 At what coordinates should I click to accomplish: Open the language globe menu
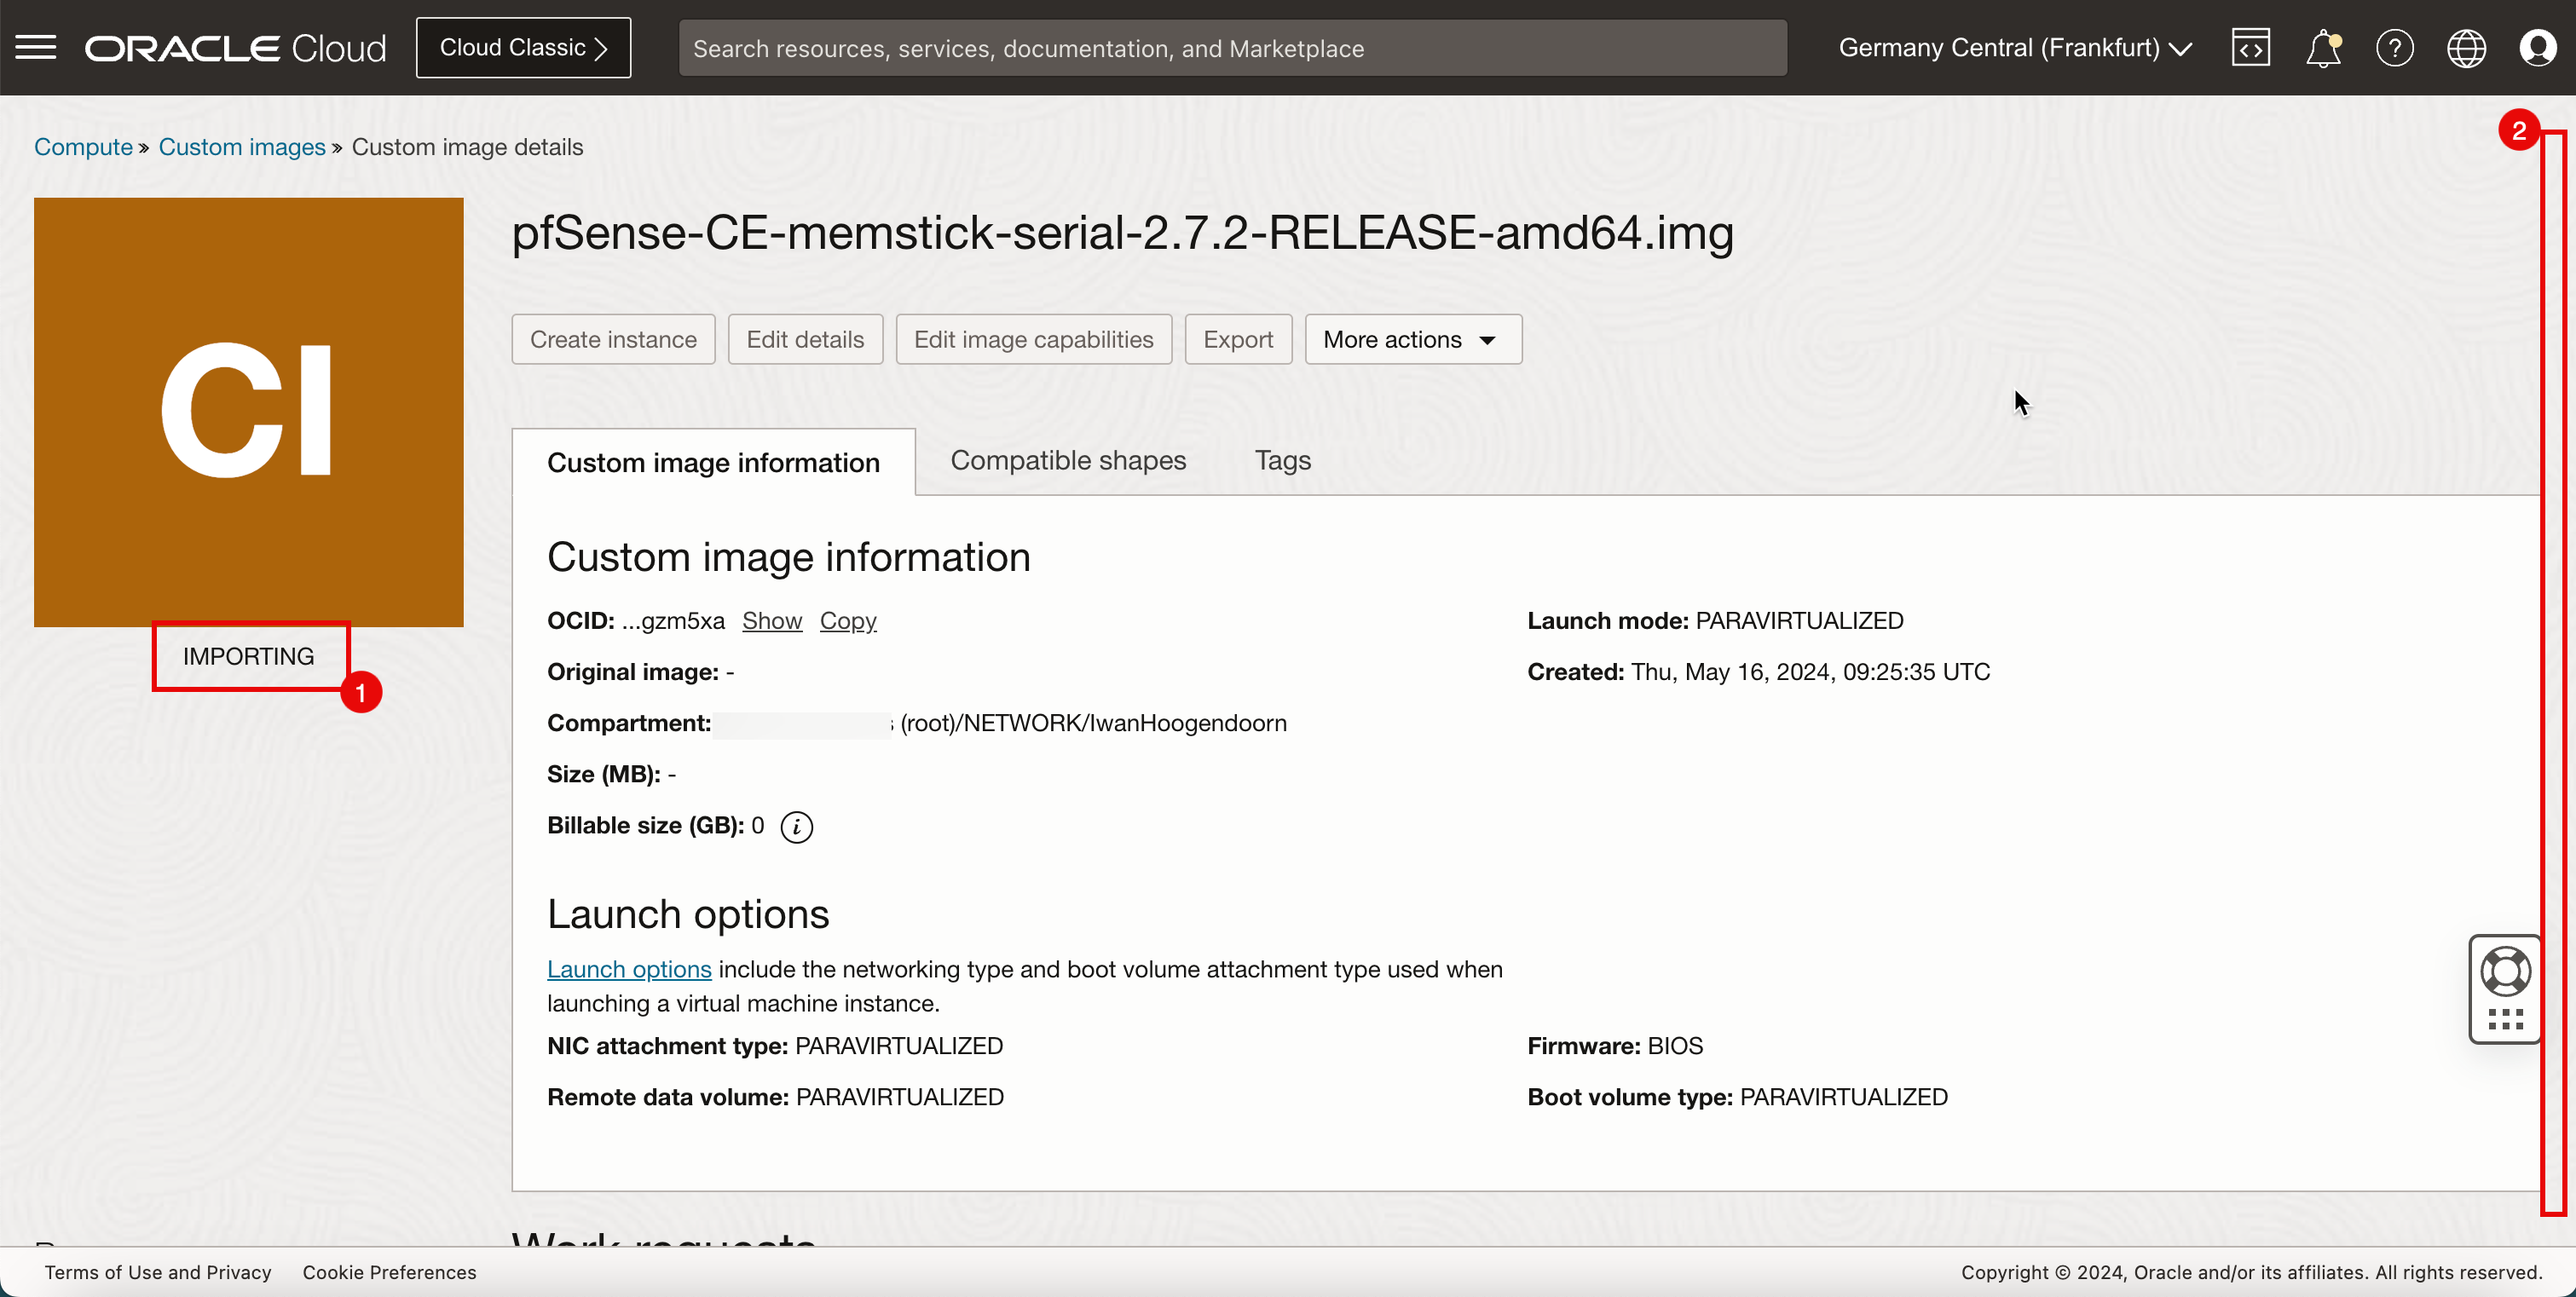pyautogui.click(x=2466, y=48)
